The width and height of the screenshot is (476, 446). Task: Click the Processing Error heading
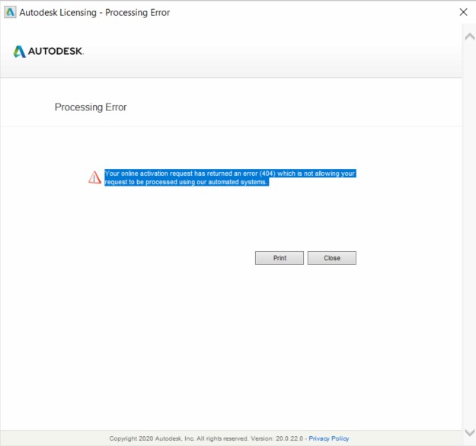click(91, 107)
